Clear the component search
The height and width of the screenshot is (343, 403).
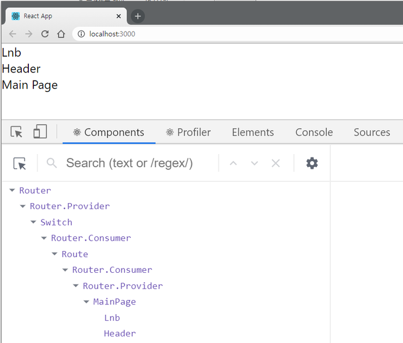pos(276,163)
